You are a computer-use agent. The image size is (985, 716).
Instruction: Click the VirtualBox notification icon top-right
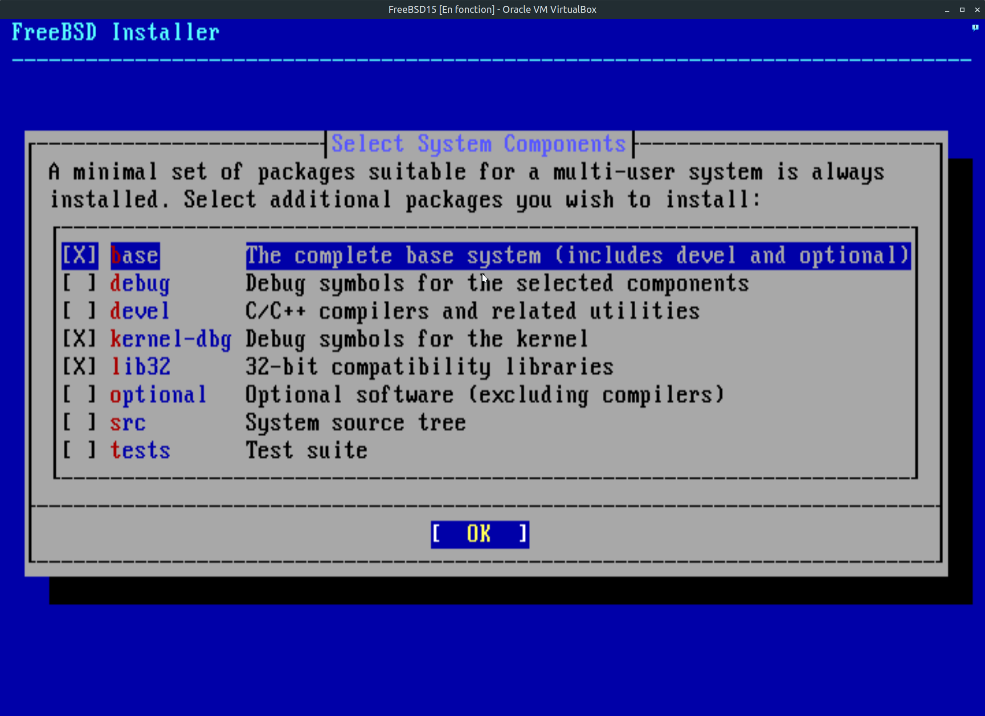pyautogui.click(x=975, y=28)
